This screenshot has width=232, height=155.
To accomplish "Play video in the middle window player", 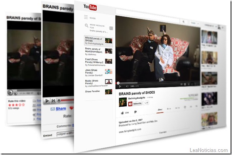I will [x=47, y=101].
